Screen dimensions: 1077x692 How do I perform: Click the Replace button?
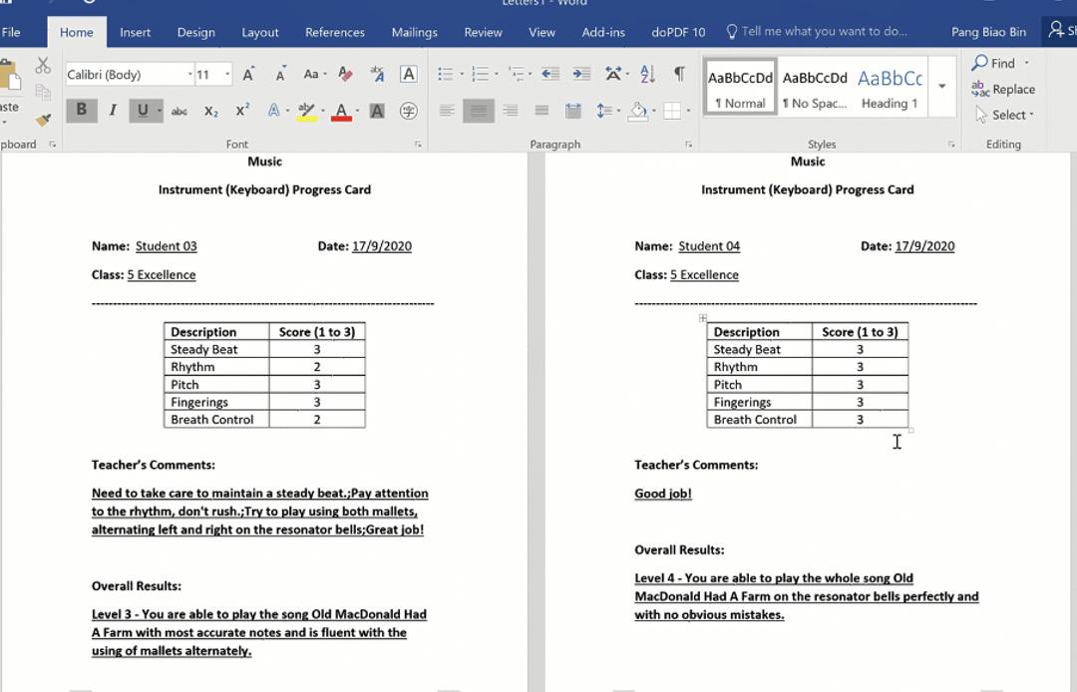[1003, 90]
